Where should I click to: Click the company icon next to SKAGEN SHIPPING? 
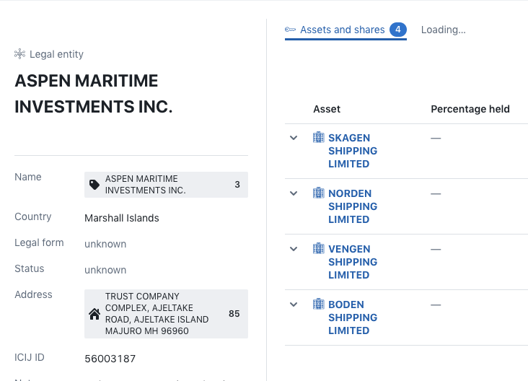coord(319,138)
